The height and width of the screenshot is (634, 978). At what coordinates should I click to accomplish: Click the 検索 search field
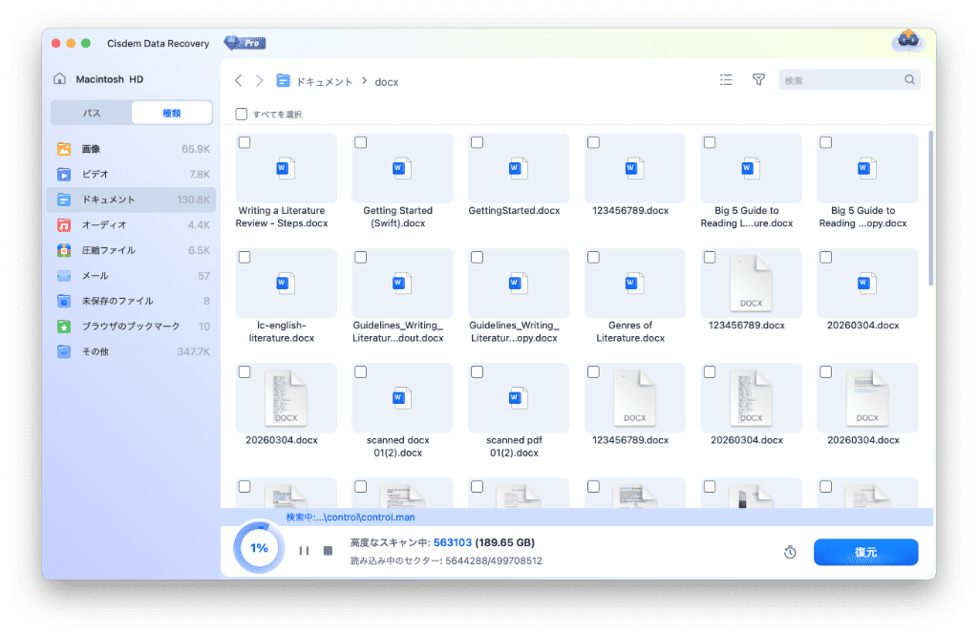click(x=840, y=80)
